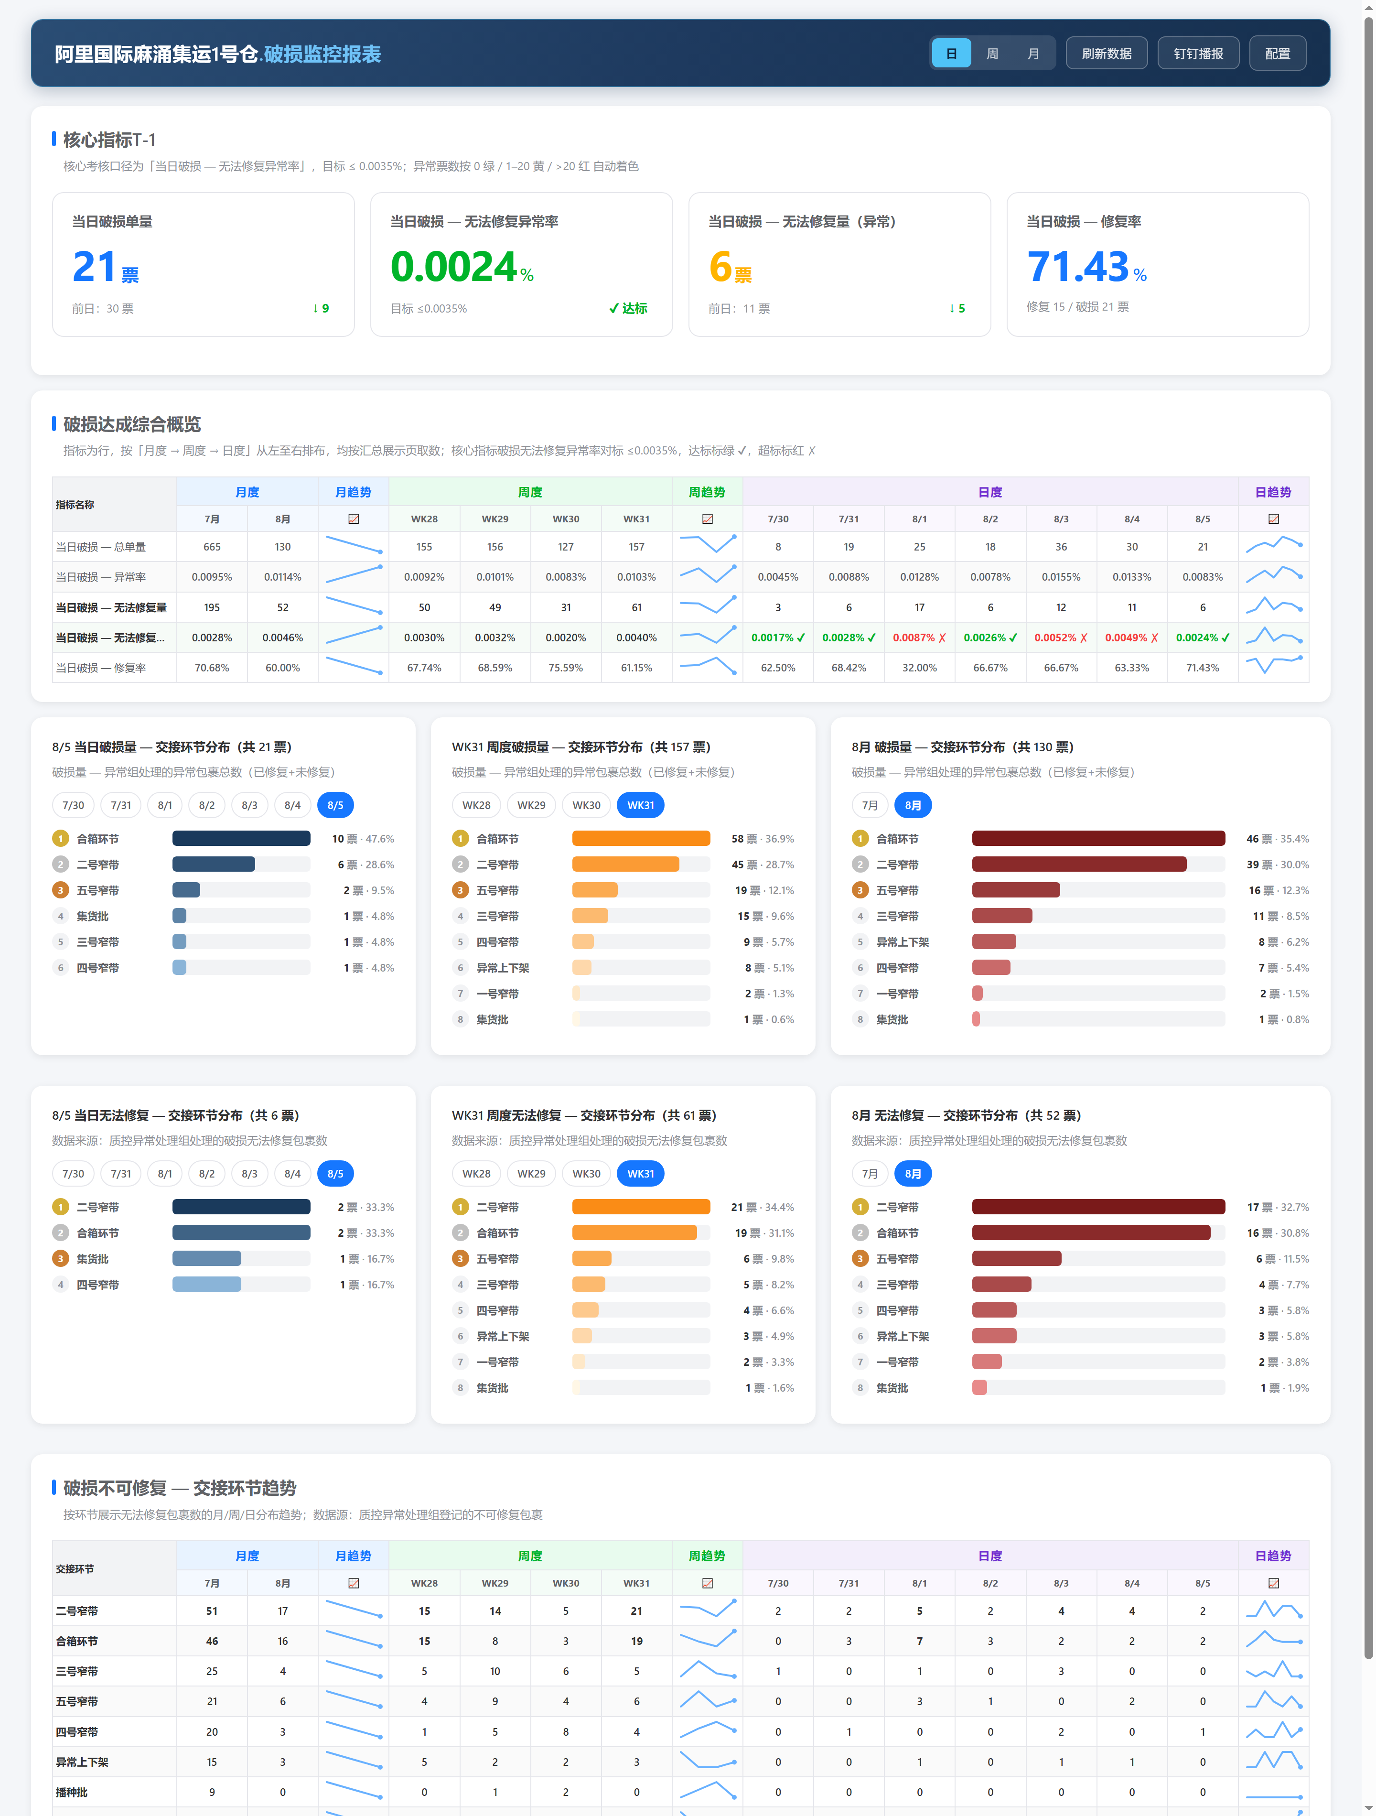This screenshot has width=1376, height=1816.
Task: Click the 刷新数据 button
Action: (1106, 54)
